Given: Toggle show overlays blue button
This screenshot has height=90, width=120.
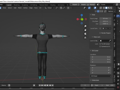Looking at the screenshot, I should [95, 8].
